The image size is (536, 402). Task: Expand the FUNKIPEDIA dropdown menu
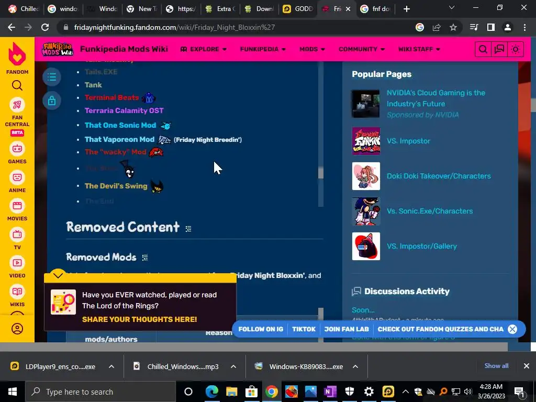(263, 49)
